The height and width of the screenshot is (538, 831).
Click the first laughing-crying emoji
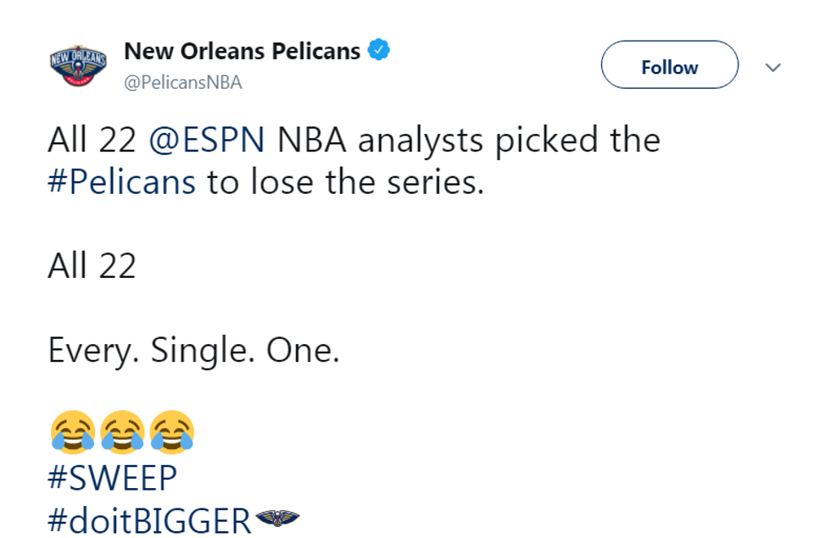[x=72, y=431]
